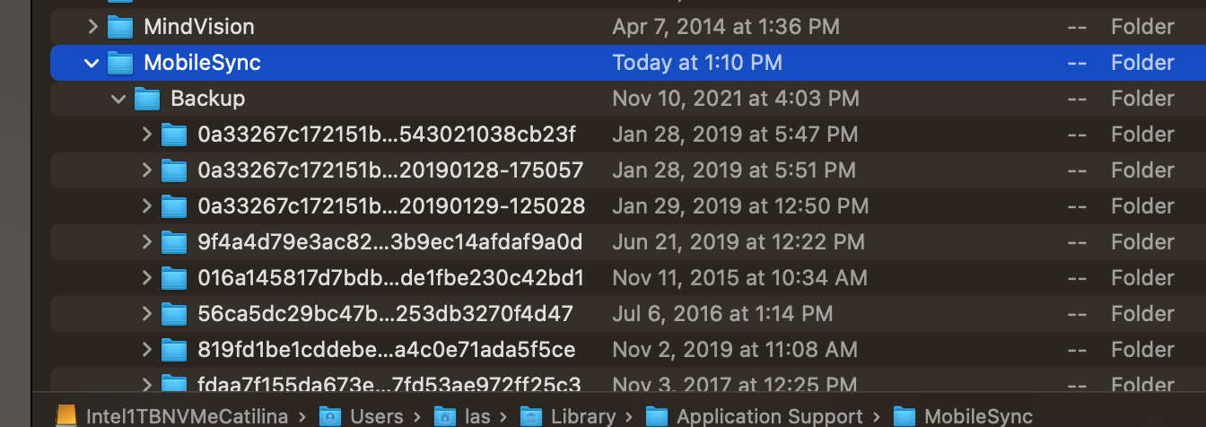The width and height of the screenshot is (1206, 427).
Task: Collapse the Backup folder
Action: (x=118, y=99)
